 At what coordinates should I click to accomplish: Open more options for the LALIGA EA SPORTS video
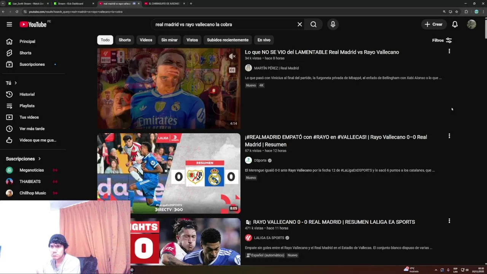449,221
